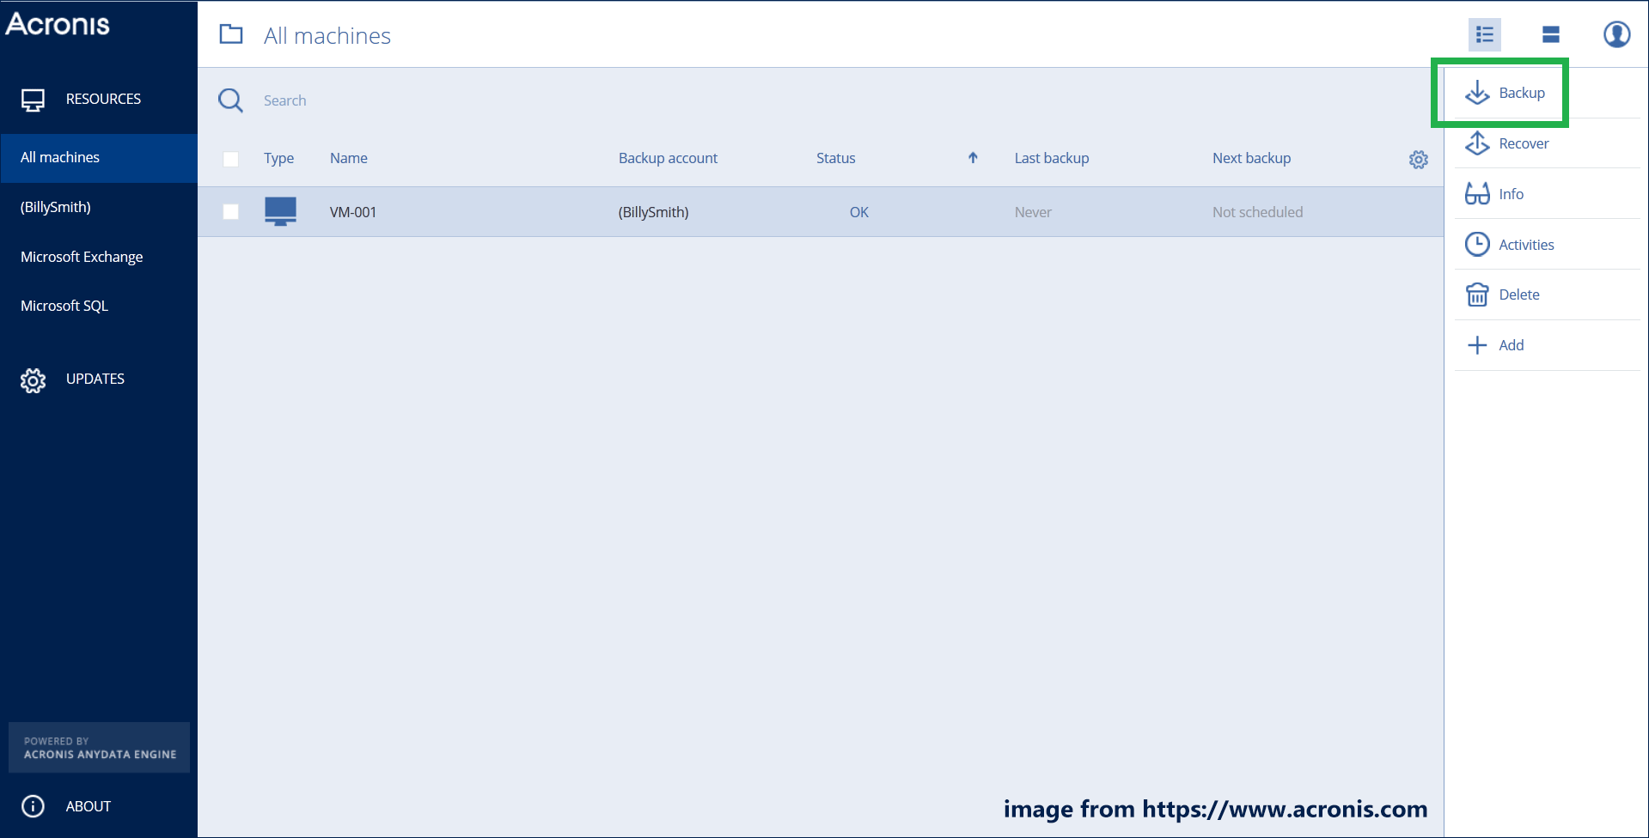The width and height of the screenshot is (1649, 838).
Task: Click the Acronis logo
Action: tap(58, 24)
